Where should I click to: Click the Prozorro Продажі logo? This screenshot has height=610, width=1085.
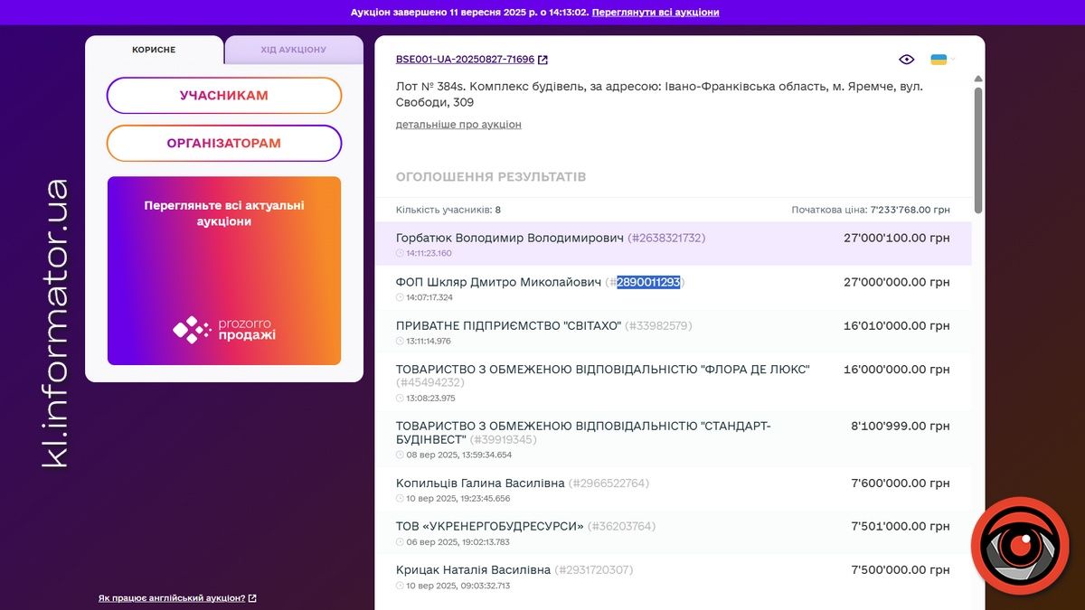(224, 330)
